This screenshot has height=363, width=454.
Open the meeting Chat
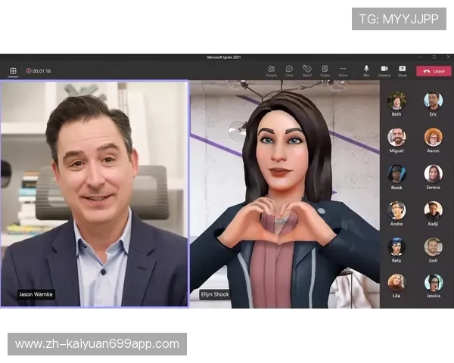coord(289,71)
